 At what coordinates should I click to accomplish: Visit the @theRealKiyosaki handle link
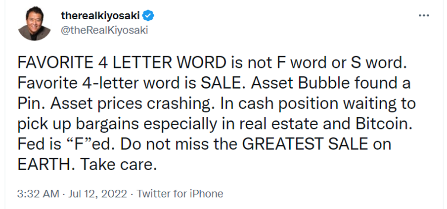coord(104,30)
